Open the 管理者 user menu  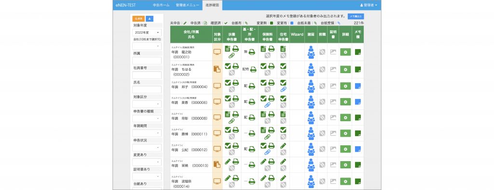point(368,5)
